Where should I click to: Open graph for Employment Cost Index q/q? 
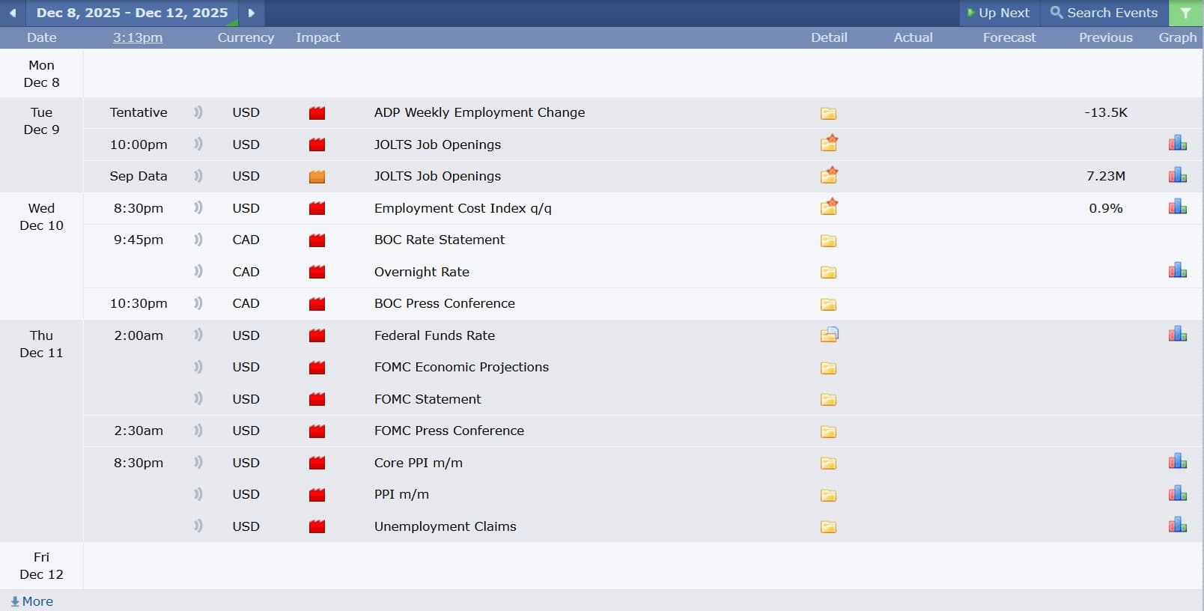point(1177,207)
